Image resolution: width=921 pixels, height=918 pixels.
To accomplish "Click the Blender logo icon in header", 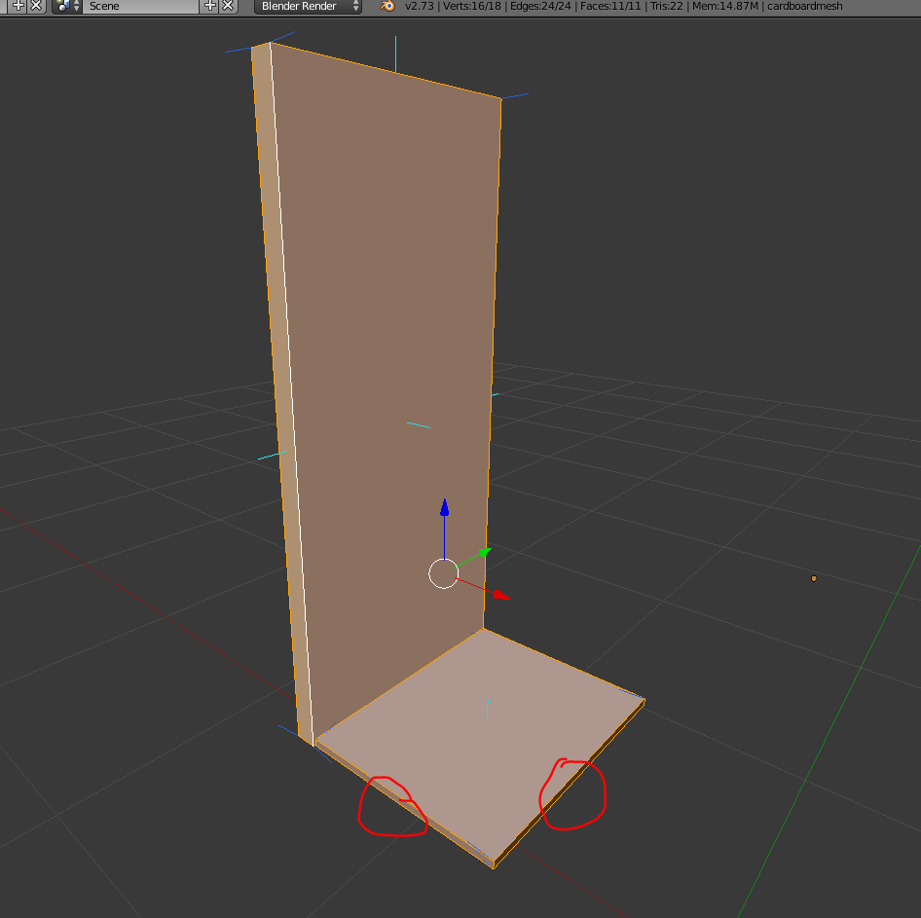I will click(387, 6).
